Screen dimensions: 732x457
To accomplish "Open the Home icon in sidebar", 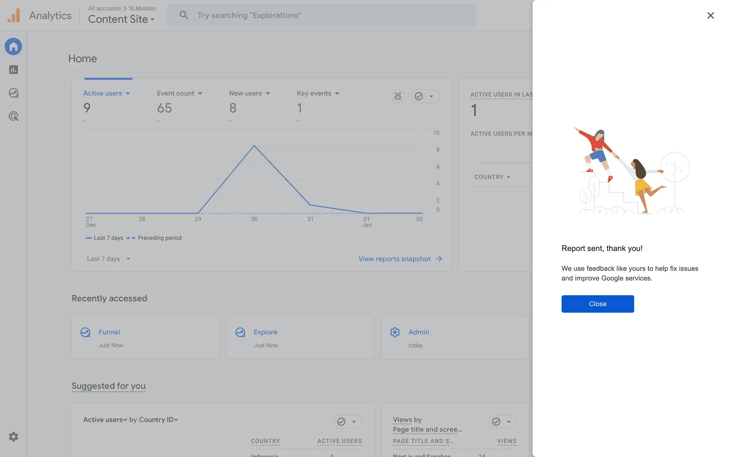I will (x=13, y=46).
